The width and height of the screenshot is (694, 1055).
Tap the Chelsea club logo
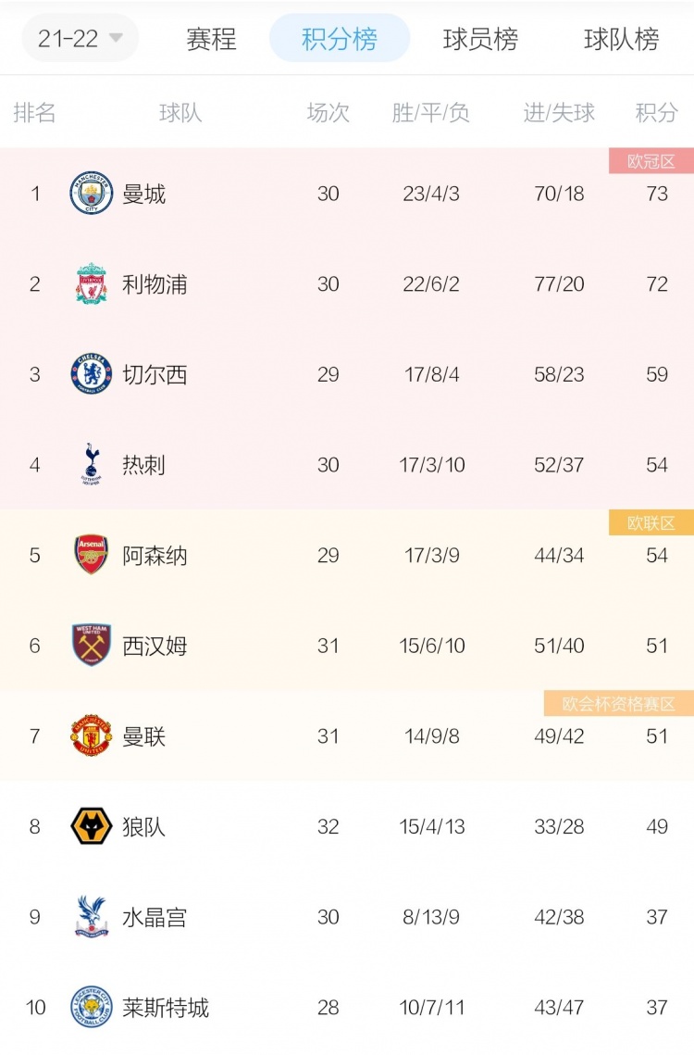click(x=92, y=374)
